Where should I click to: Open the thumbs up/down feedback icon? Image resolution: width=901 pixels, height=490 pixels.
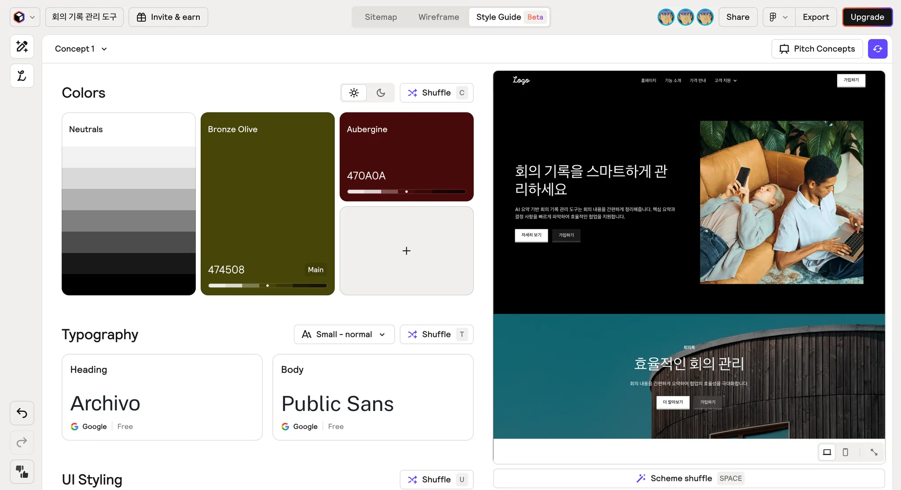(x=22, y=472)
